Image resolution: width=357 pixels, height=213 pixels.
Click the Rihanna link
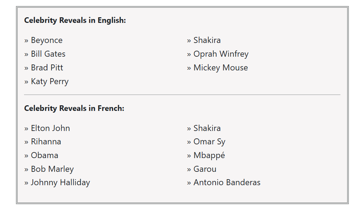[46, 142]
